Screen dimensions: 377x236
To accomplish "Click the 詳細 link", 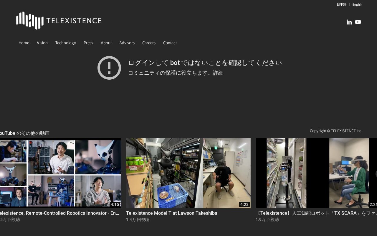I will [218, 73].
